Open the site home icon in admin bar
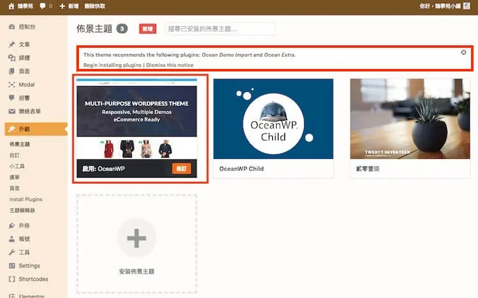 (x=11, y=6)
